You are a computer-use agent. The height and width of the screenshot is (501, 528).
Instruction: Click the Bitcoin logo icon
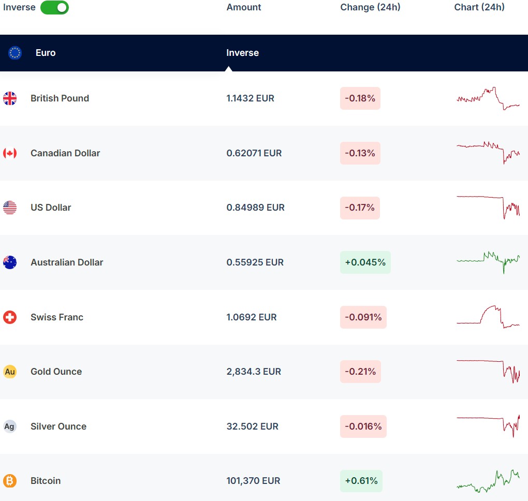pyautogui.click(x=10, y=481)
